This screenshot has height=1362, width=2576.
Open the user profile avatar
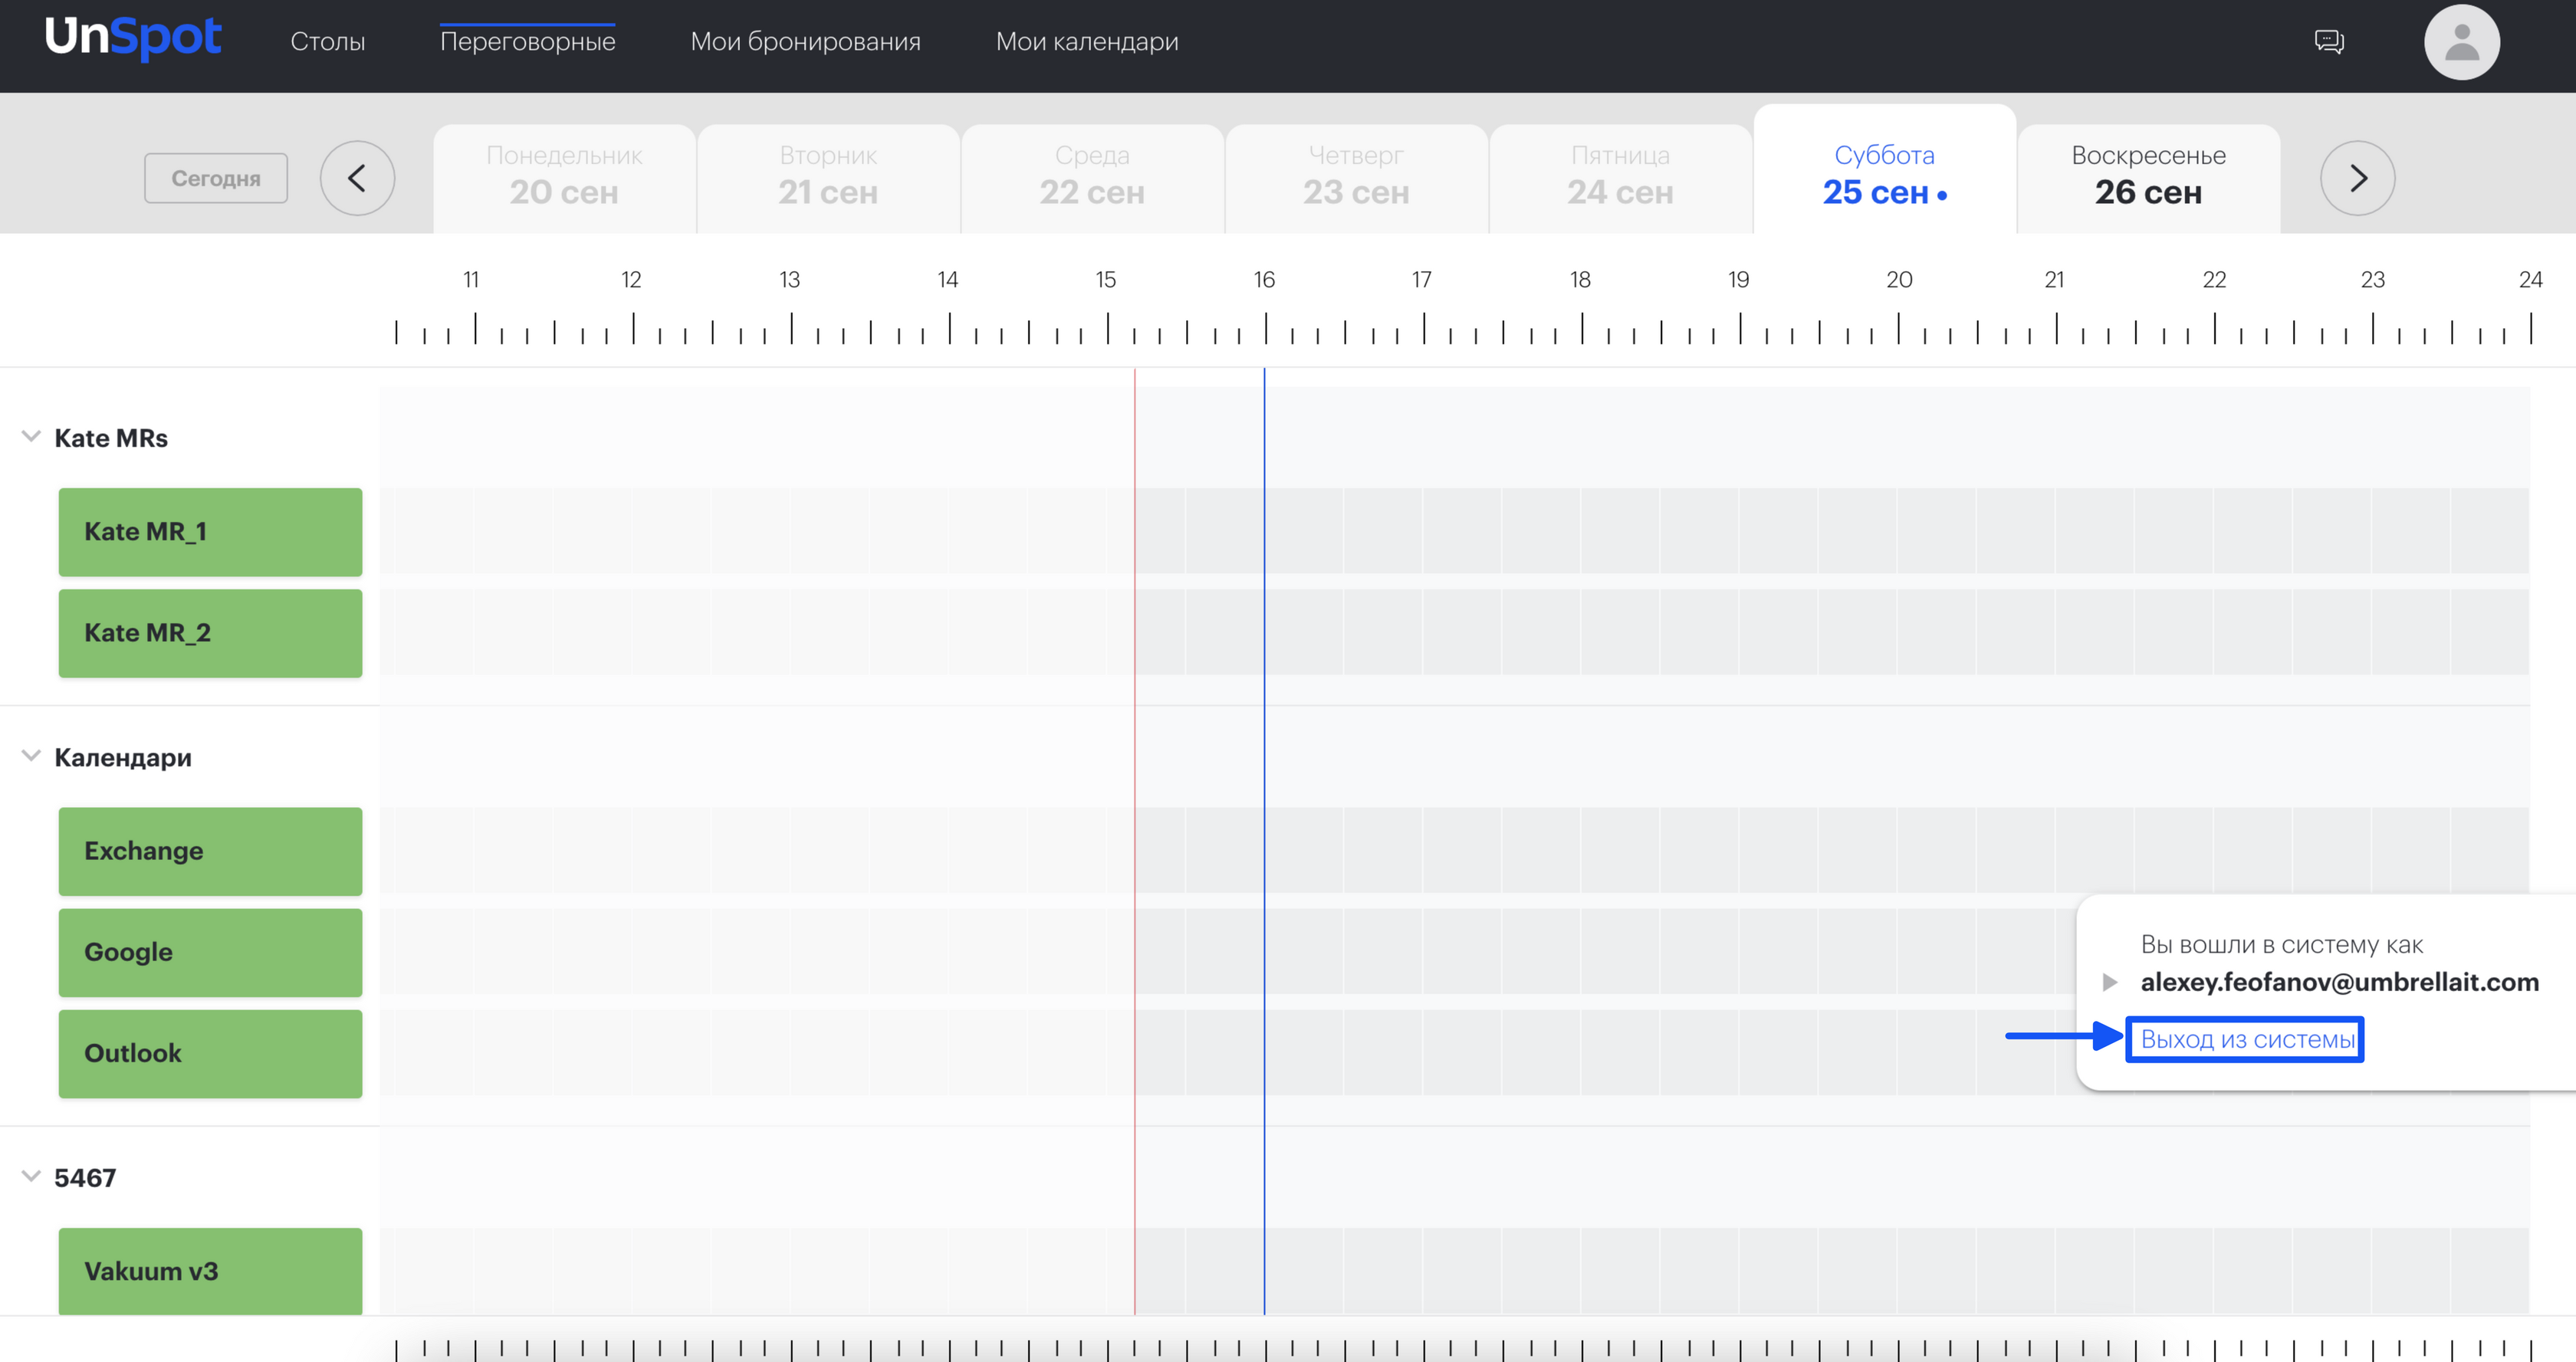(2461, 42)
